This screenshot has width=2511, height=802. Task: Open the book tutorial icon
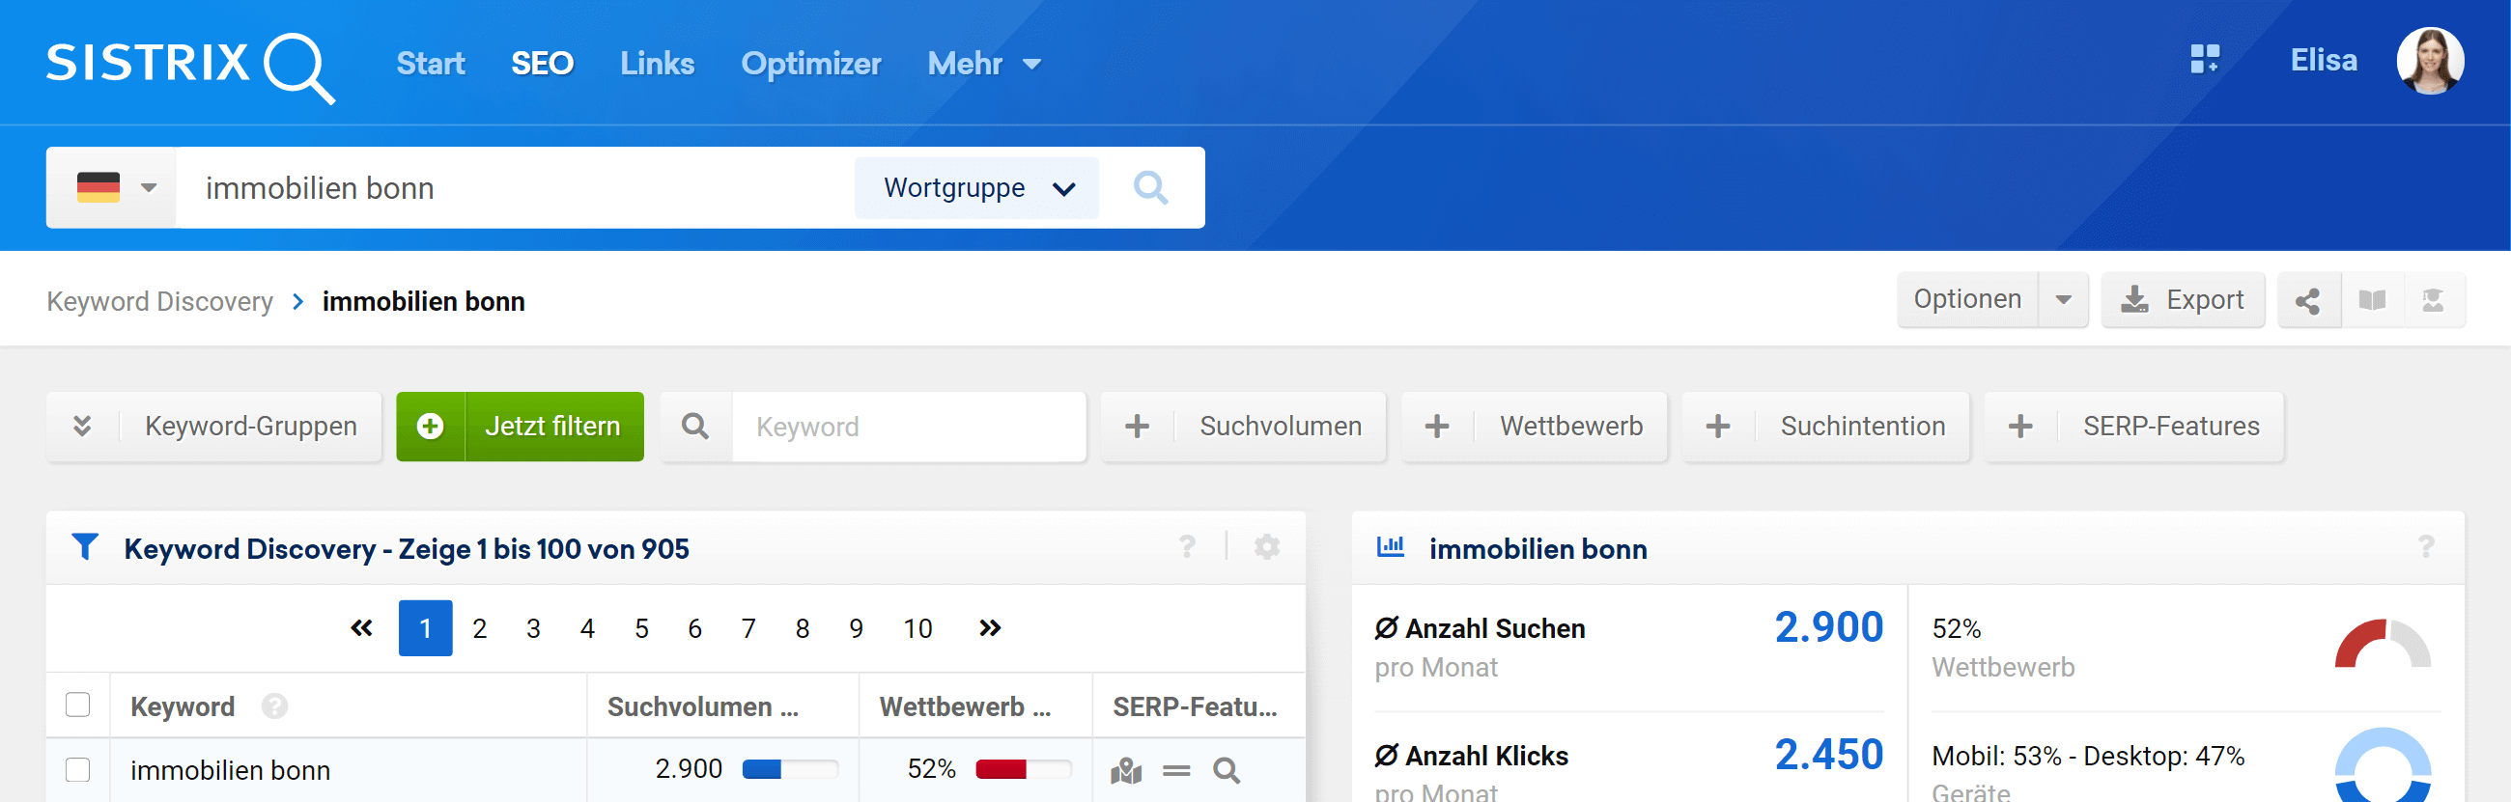tap(2372, 301)
